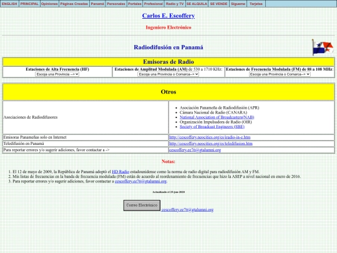Click the Estaciones de Frecuencia Modulada (FM) label

point(279,69)
